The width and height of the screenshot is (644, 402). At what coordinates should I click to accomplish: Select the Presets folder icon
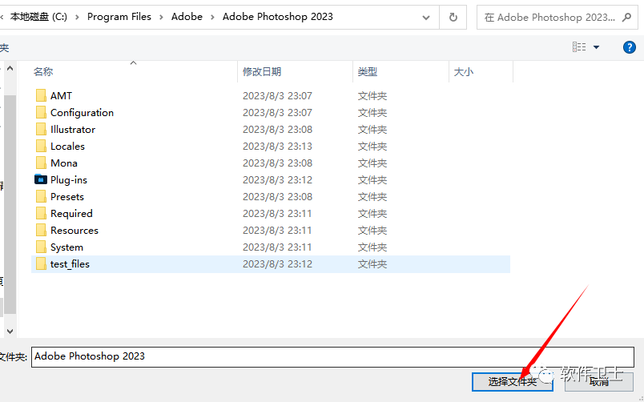coord(41,197)
